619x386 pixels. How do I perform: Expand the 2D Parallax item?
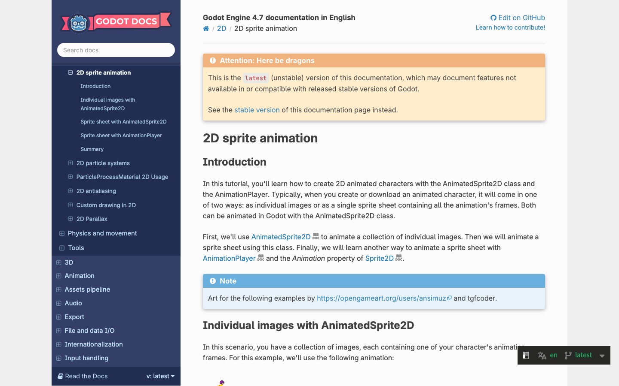tap(70, 219)
